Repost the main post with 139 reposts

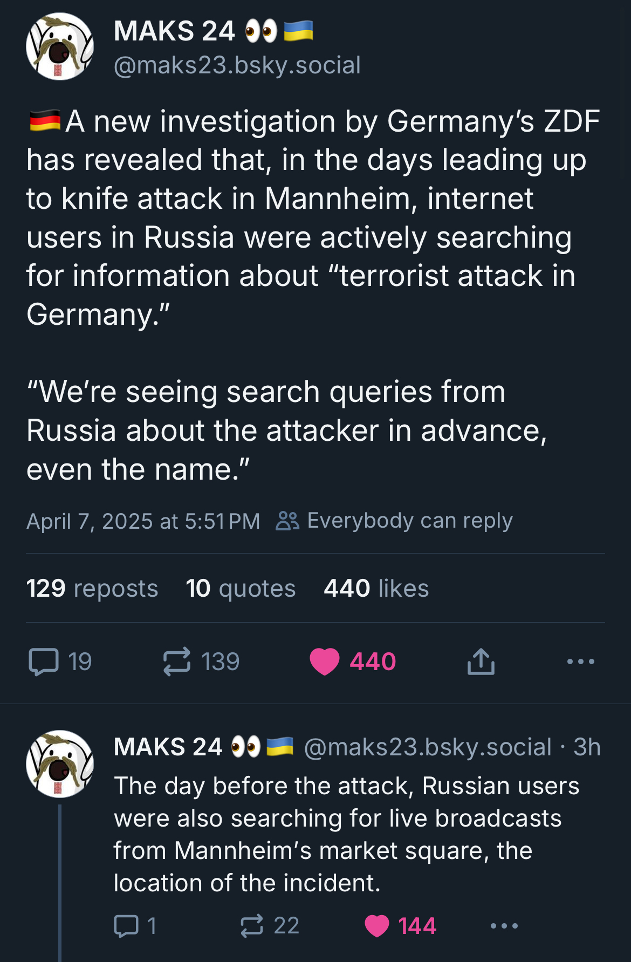tap(177, 661)
